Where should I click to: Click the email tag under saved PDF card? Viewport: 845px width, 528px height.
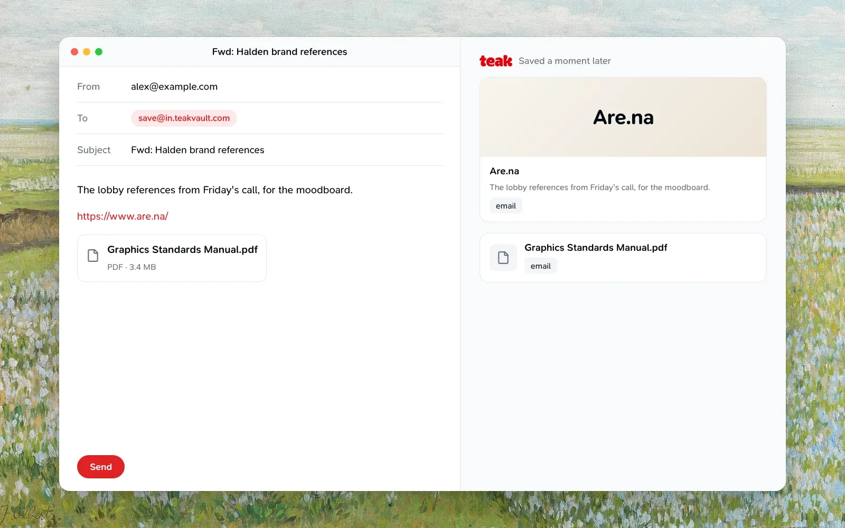[541, 266]
